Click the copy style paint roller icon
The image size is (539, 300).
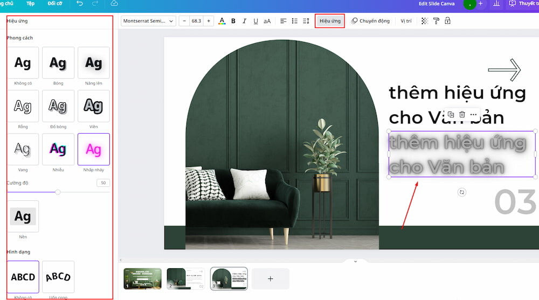436,21
